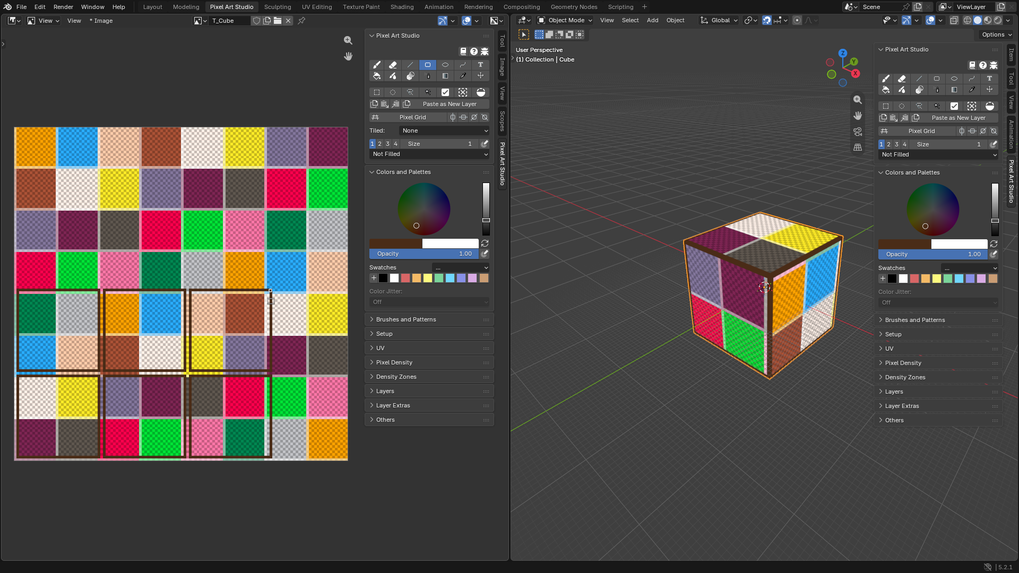Pick the gradient tool in image editor panel
This screenshot has height=573, width=1019.
tap(445, 76)
